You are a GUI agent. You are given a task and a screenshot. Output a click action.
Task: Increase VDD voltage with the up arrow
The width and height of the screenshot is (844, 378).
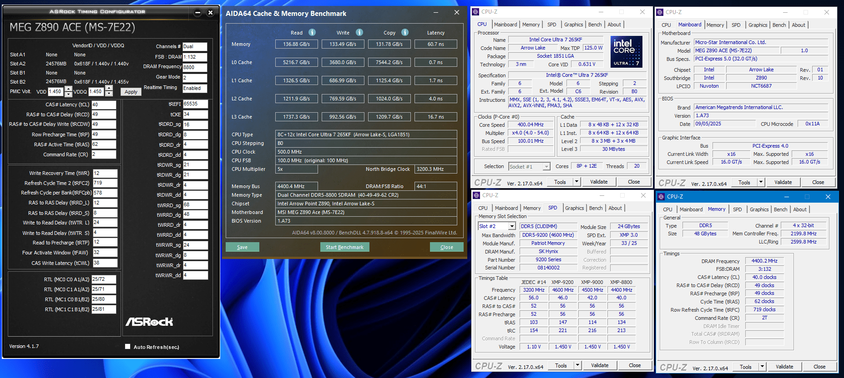(68, 89)
